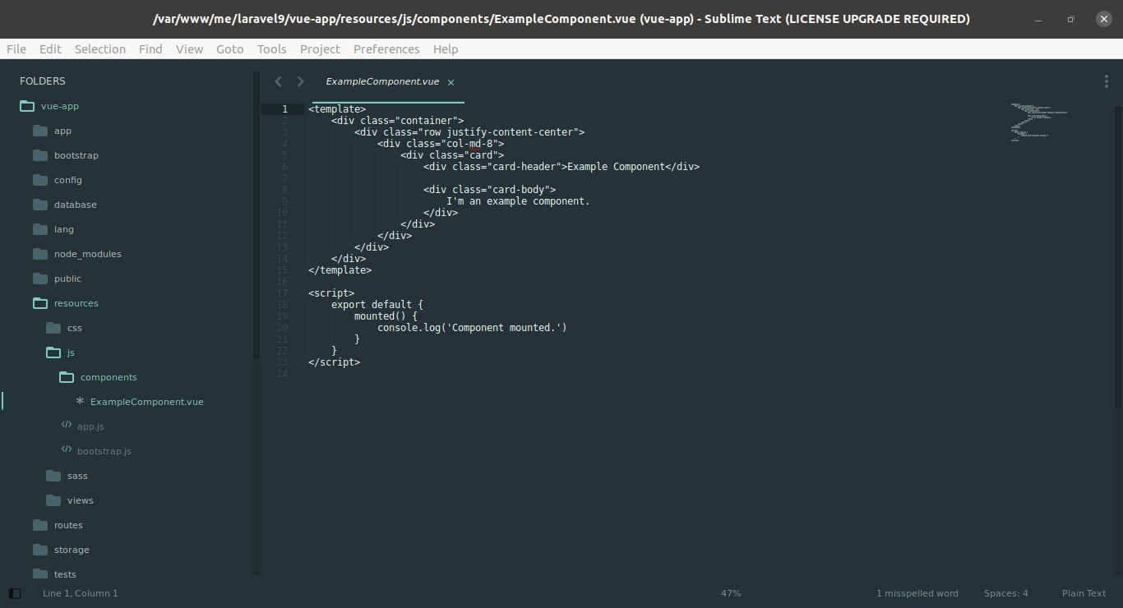The height and width of the screenshot is (608, 1123).
Task: Open the three-dot tab options menu
Action: [1106, 81]
